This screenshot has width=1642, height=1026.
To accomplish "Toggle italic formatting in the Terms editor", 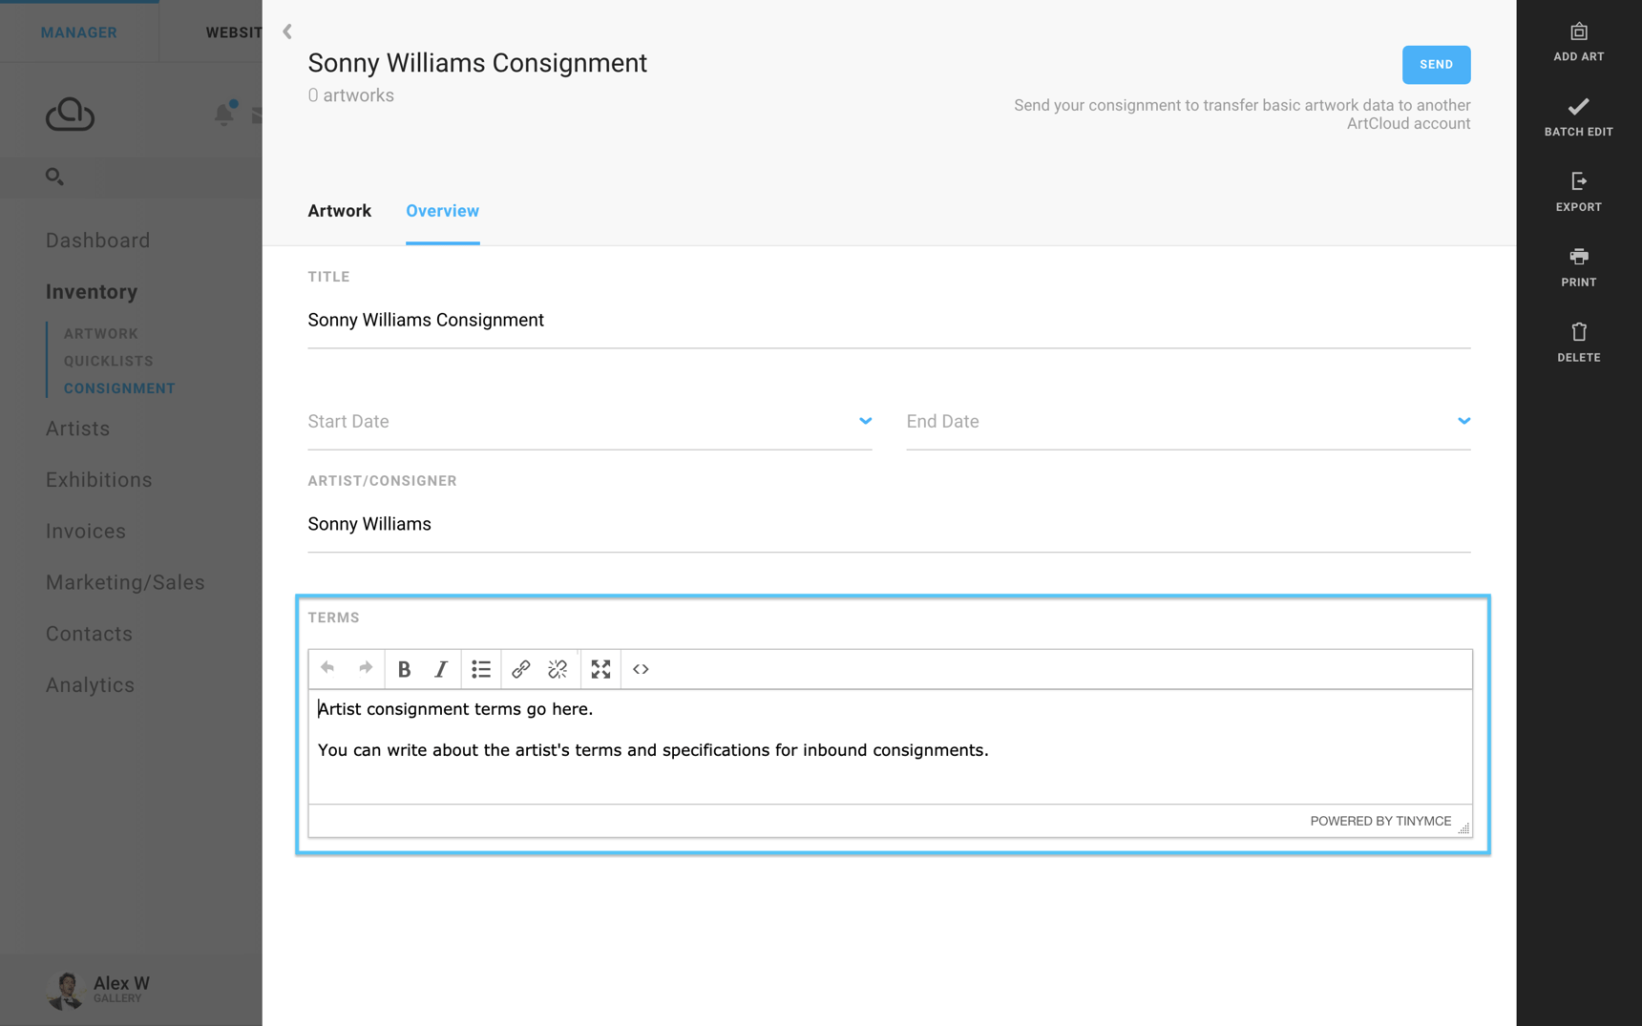I will point(440,669).
